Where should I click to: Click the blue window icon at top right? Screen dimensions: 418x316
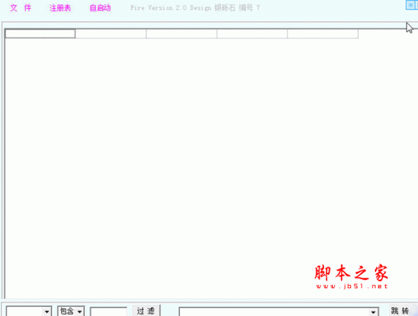410,5
